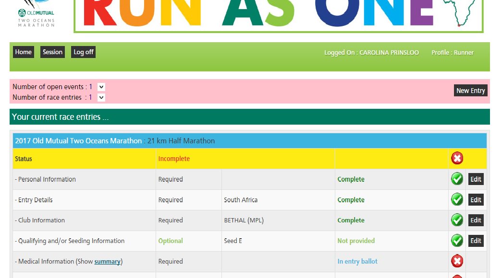
Task: Click 'Complete' in Personal Information row
Action: pos(351,179)
